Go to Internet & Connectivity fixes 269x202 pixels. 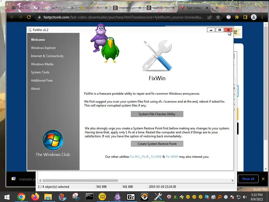tap(47, 56)
